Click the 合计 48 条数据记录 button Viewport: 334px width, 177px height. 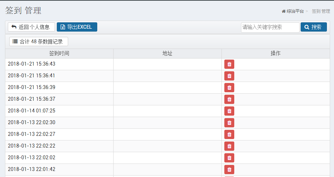click(x=39, y=42)
